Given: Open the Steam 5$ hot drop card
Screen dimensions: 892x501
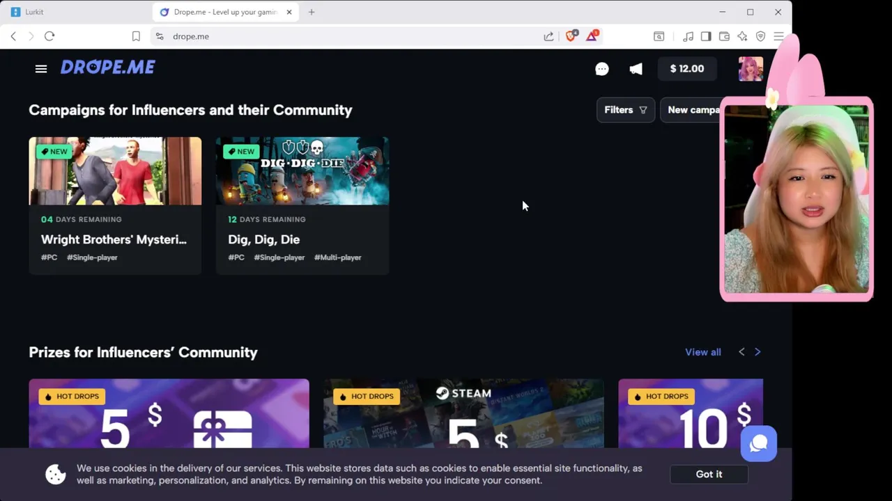Looking at the screenshot, I should pyautogui.click(x=463, y=413).
